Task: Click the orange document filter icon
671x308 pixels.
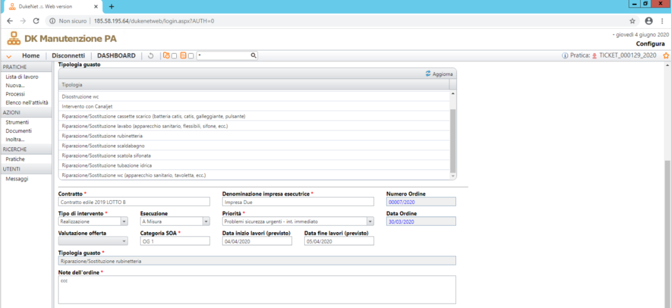Action: pos(183,56)
